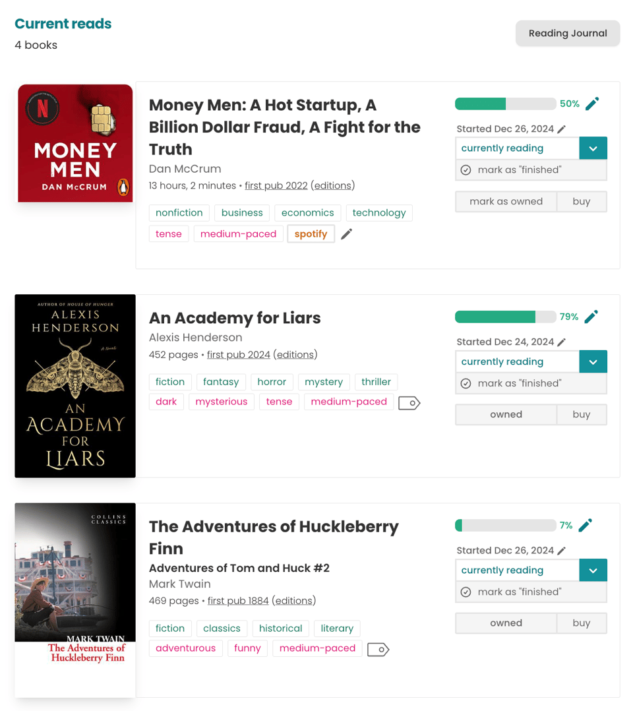Open the Reading Journal
633x711 pixels.
[x=568, y=34]
